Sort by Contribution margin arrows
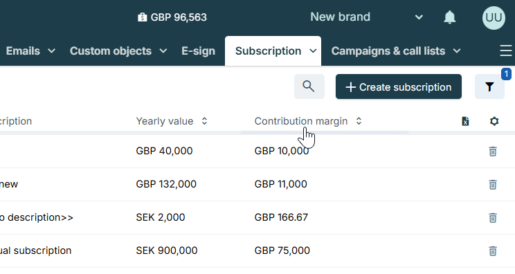 pyautogui.click(x=359, y=121)
